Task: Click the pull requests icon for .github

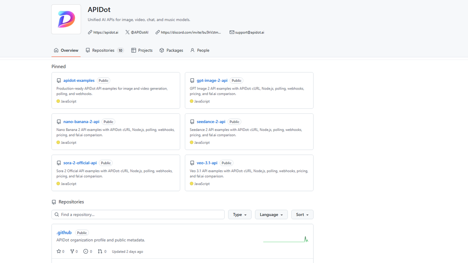Action: (100, 252)
